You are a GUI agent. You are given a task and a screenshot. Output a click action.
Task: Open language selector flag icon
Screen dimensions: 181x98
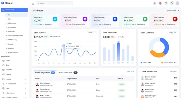[x=160, y=3]
